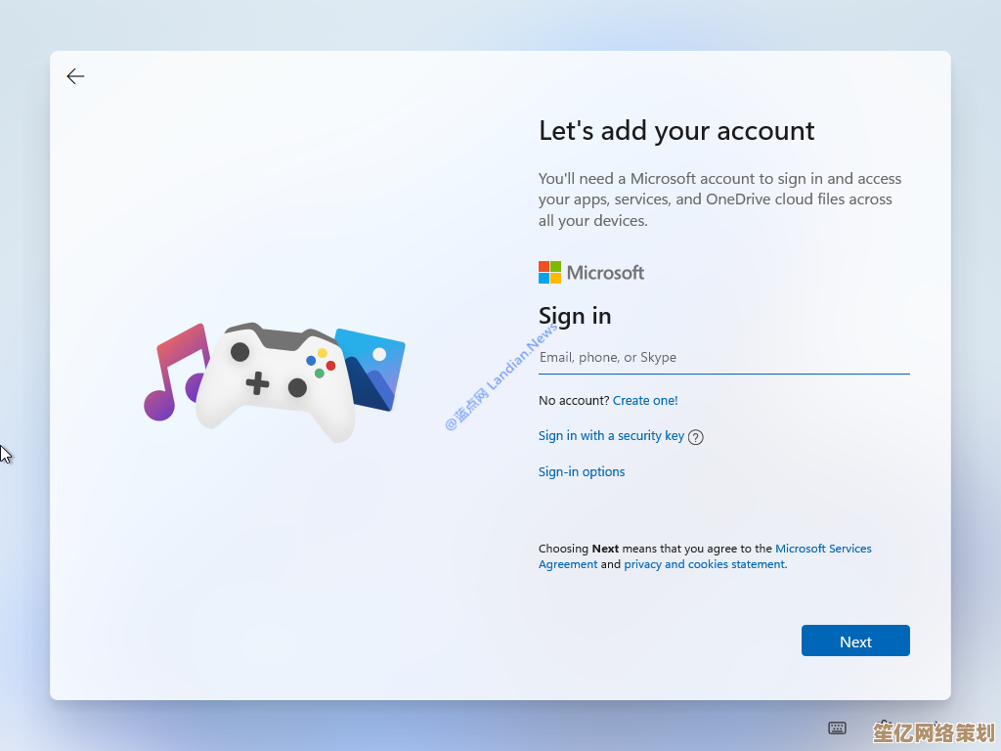Open the Microsoft Services Agreement

(x=823, y=549)
